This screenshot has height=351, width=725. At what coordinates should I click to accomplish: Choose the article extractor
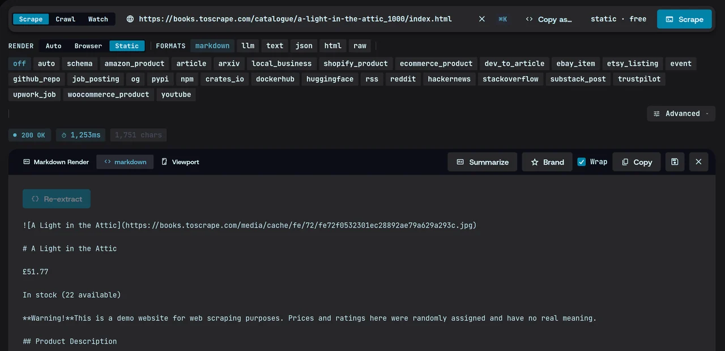191,63
